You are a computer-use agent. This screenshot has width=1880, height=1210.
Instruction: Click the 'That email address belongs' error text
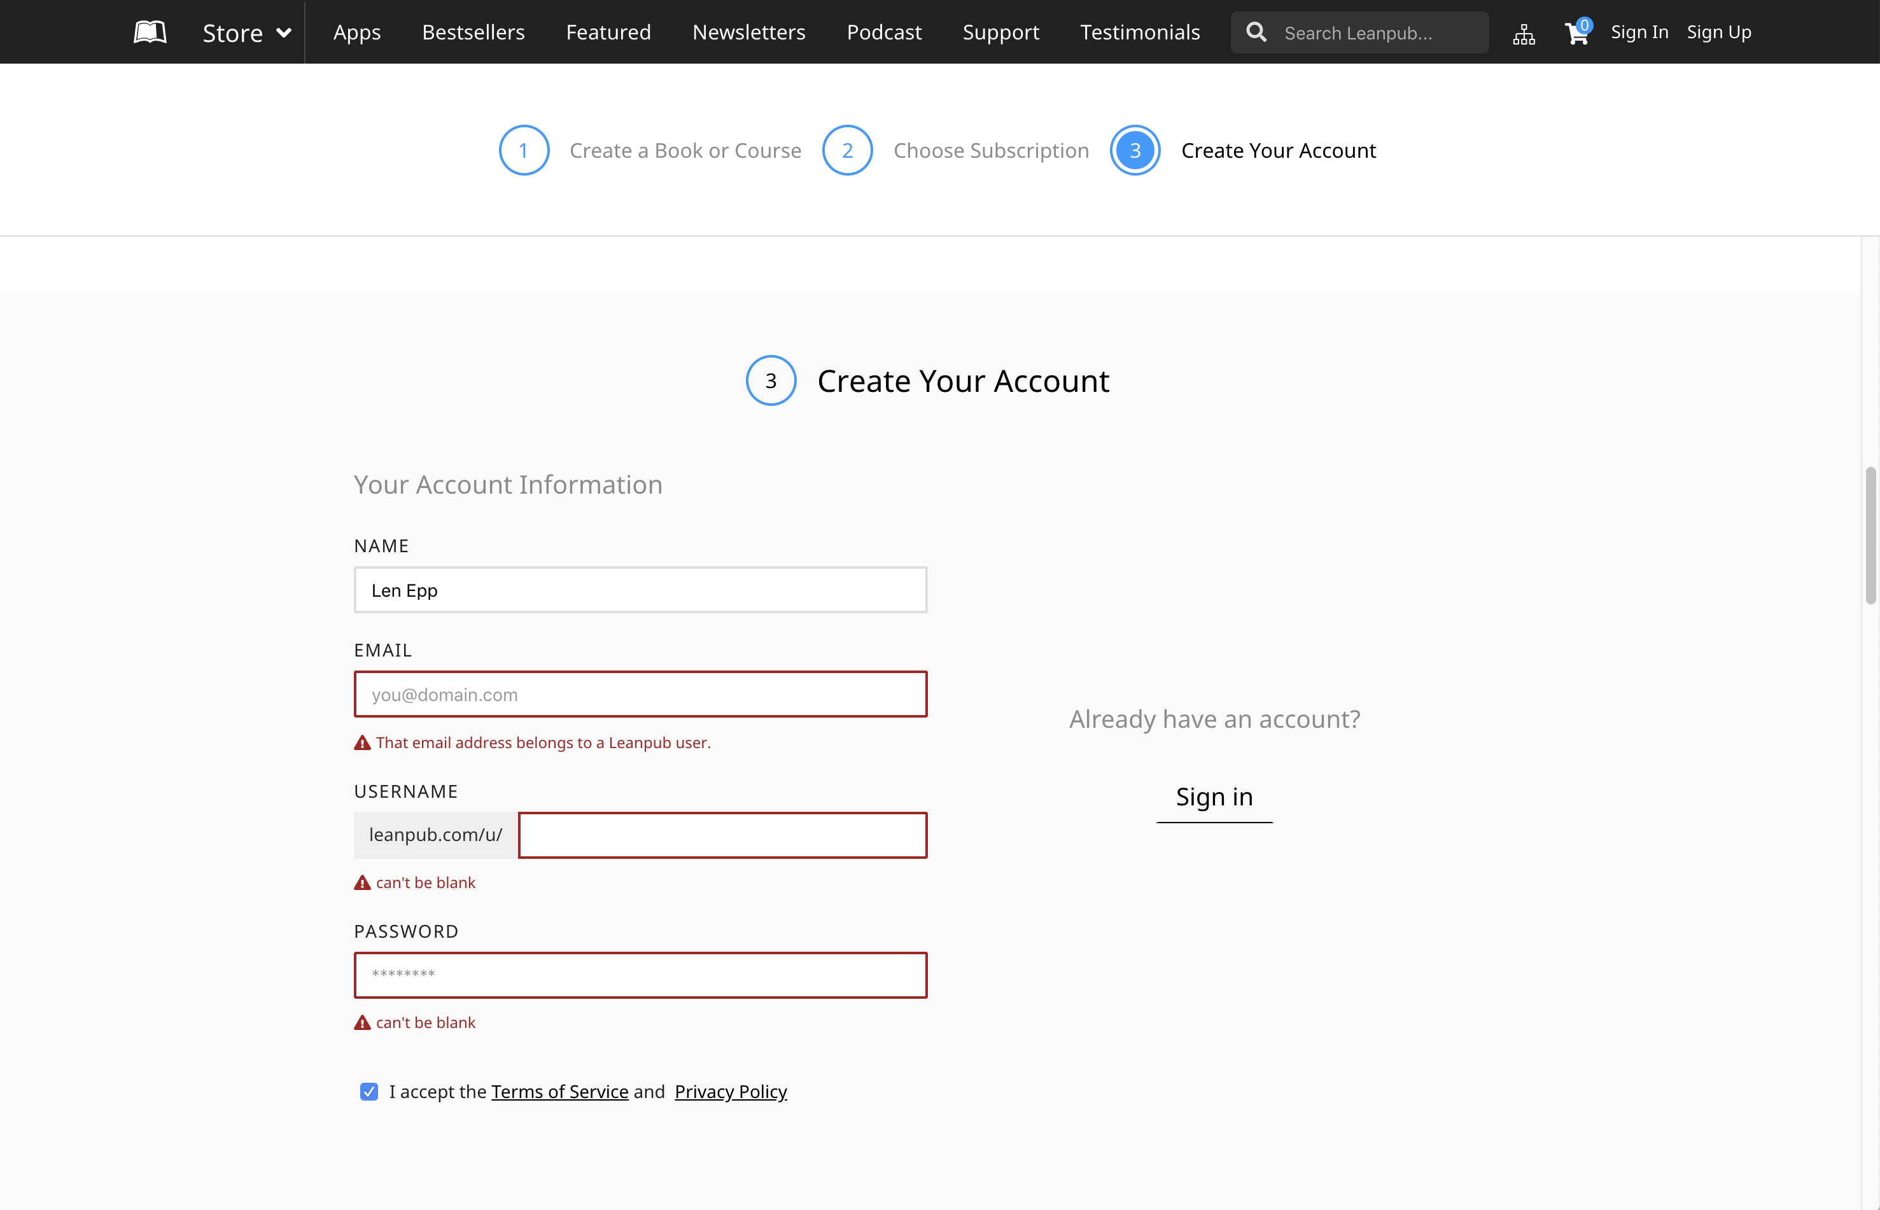[543, 742]
